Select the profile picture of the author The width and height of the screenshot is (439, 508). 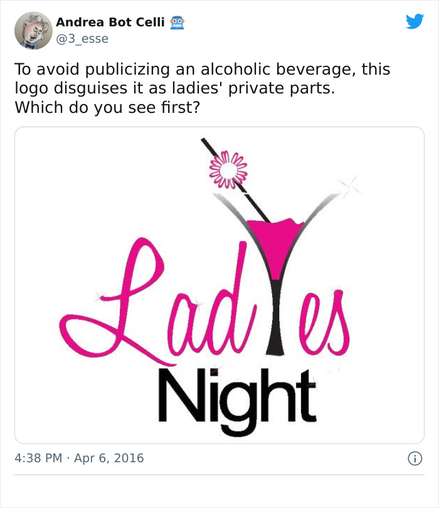tap(34, 29)
